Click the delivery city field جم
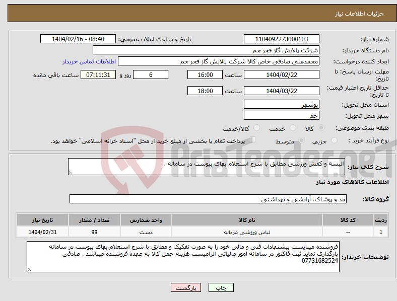Image resolution: width=397 pixels, height=301 pixels. (281, 115)
